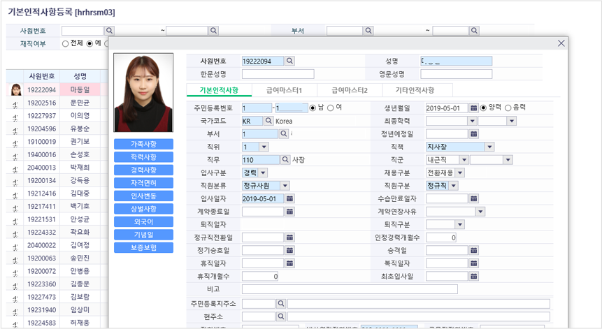Open calendar picker for 수습만료일자
This screenshot has height=329, width=602.
[474, 198]
